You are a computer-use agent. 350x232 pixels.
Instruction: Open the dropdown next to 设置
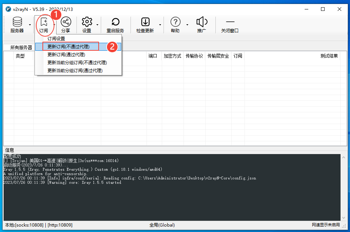click(x=97, y=25)
